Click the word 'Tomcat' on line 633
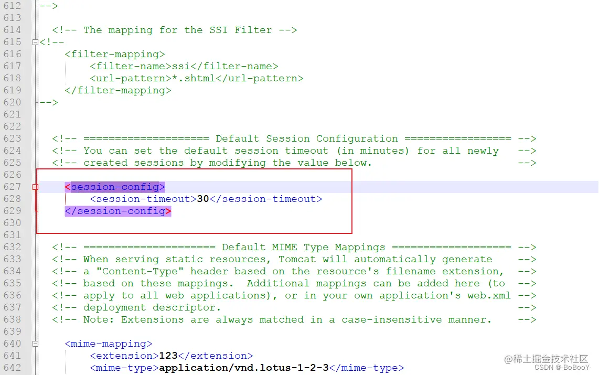Screen dimensions: 599x375 [x=297, y=259]
